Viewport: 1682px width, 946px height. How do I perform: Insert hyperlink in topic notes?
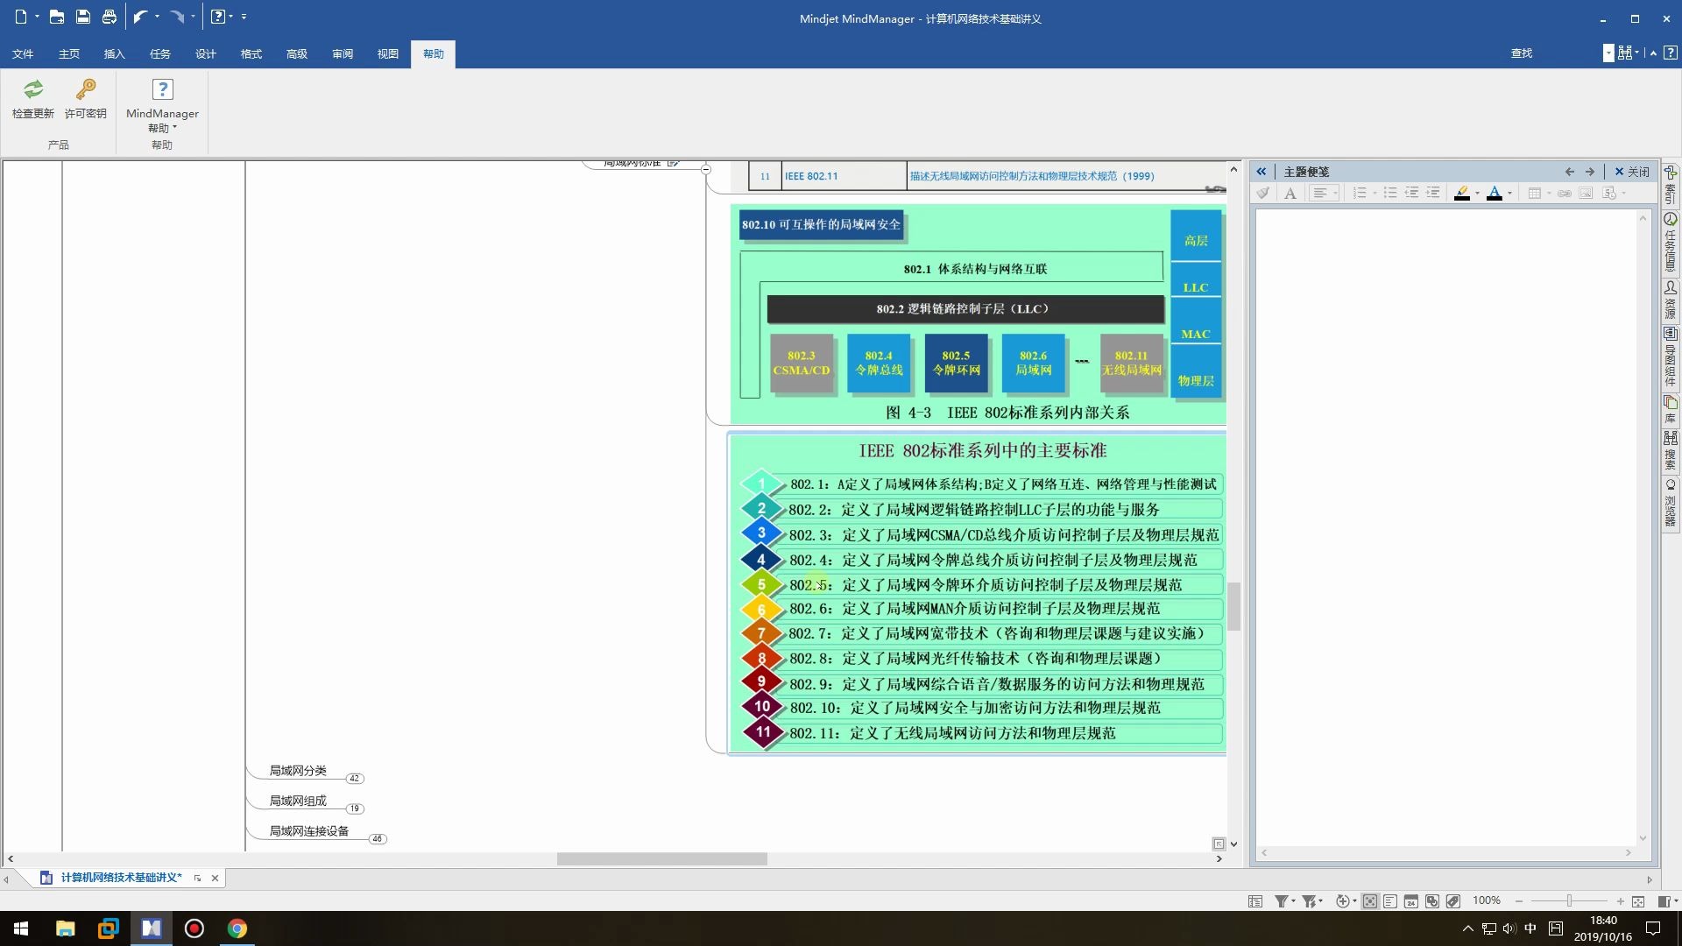1565,194
